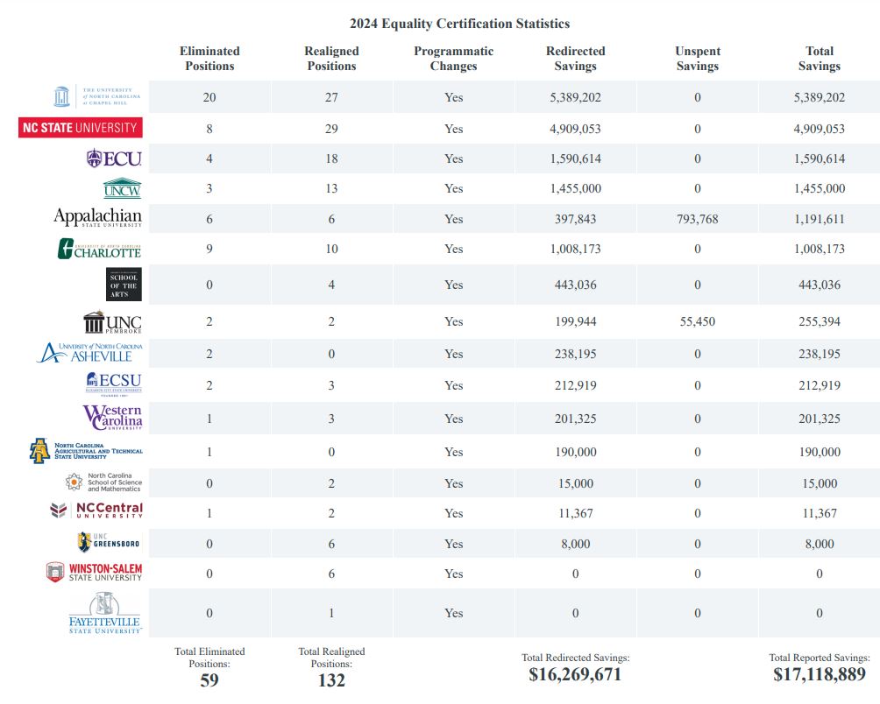This screenshot has width=880, height=704.
Task: Click Charlotte eliminated positions value 9
Action: click(x=209, y=249)
